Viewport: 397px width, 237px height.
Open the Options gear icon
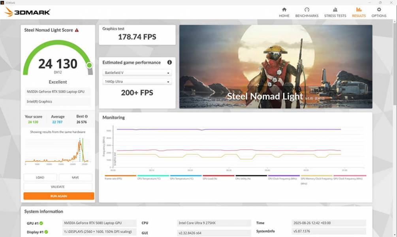379,10
